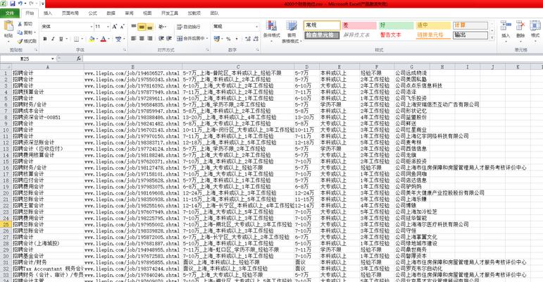Apply the Bad (差) pink style swatch
The width and height of the screenshot is (543, 282).
click(358, 25)
